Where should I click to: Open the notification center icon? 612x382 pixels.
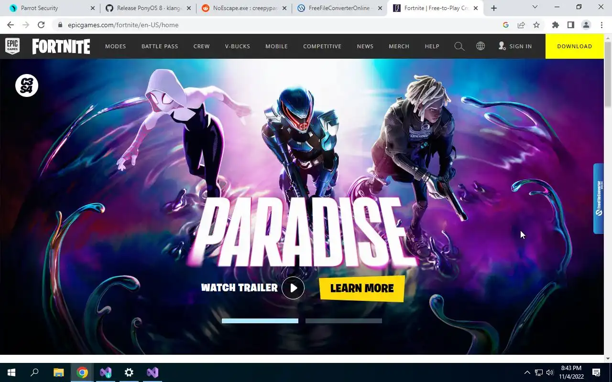[596, 372]
